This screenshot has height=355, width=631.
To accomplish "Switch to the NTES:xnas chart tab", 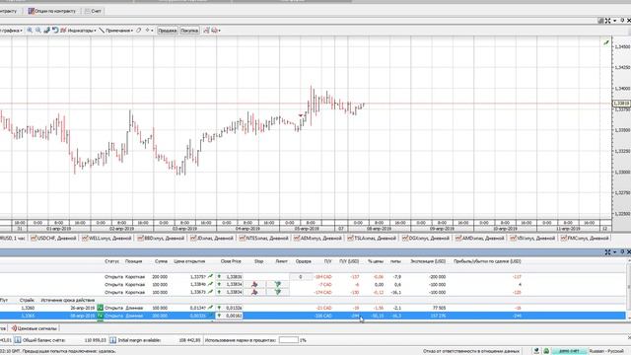I will click(x=263, y=239).
